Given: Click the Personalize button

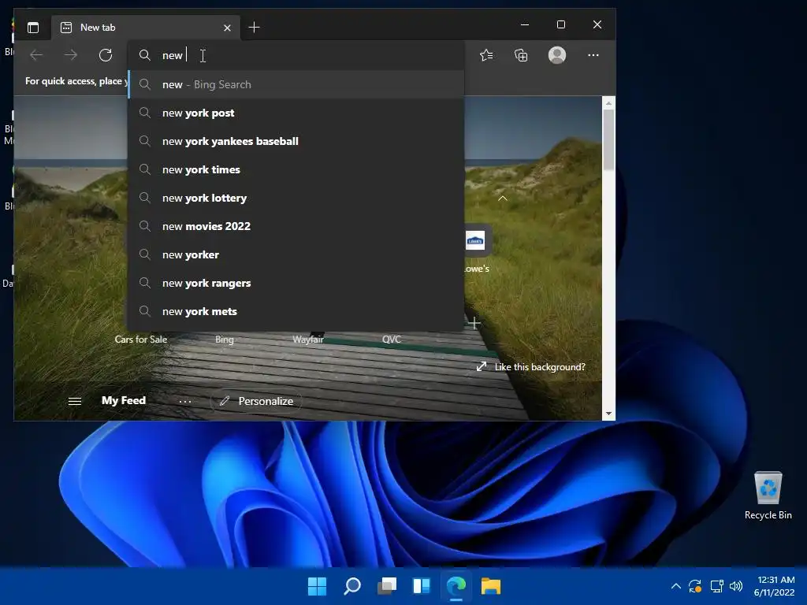Looking at the screenshot, I should coord(256,401).
